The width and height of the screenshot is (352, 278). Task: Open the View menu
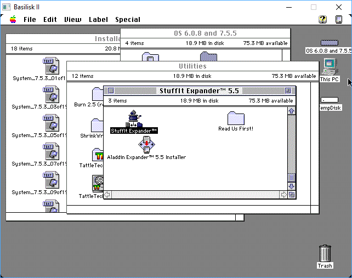[73, 20]
